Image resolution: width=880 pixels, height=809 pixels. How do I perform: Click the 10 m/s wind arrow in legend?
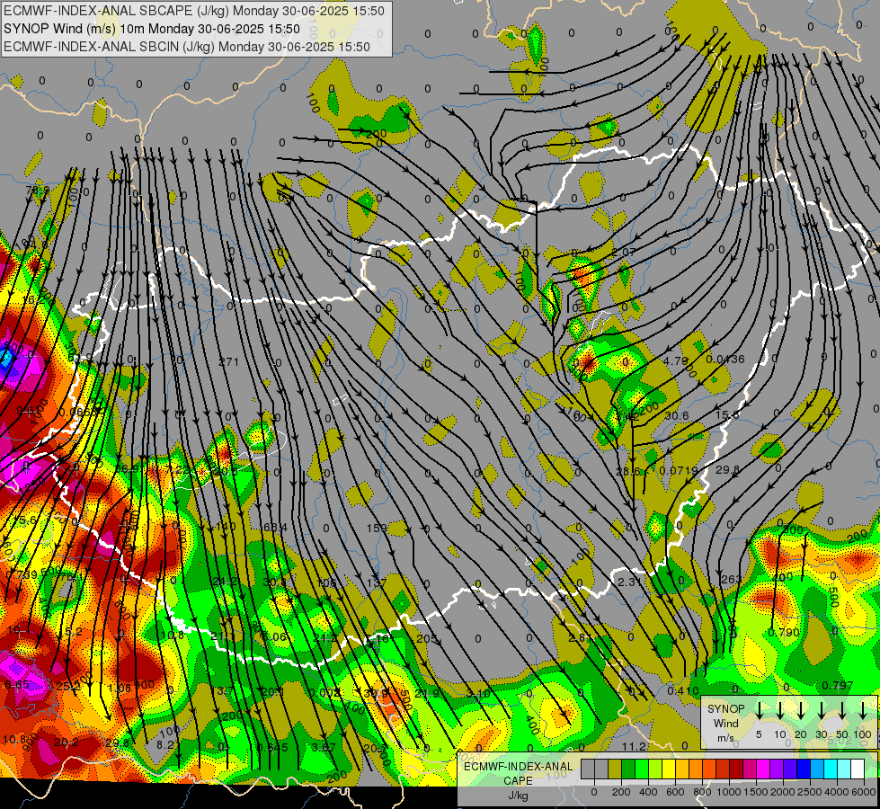[x=780, y=711]
